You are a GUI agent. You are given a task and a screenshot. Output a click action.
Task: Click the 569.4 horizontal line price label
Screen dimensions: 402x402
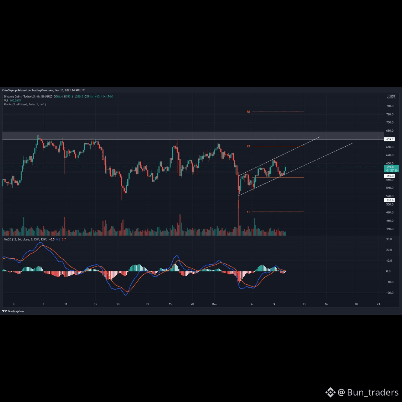(x=390, y=176)
